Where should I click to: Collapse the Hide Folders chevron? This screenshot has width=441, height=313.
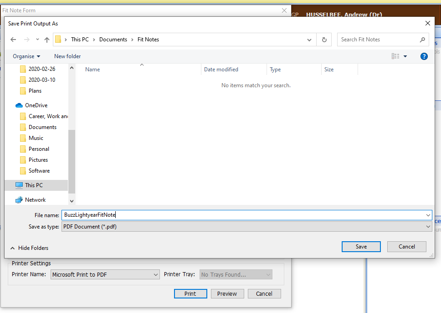pyautogui.click(x=12, y=248)
